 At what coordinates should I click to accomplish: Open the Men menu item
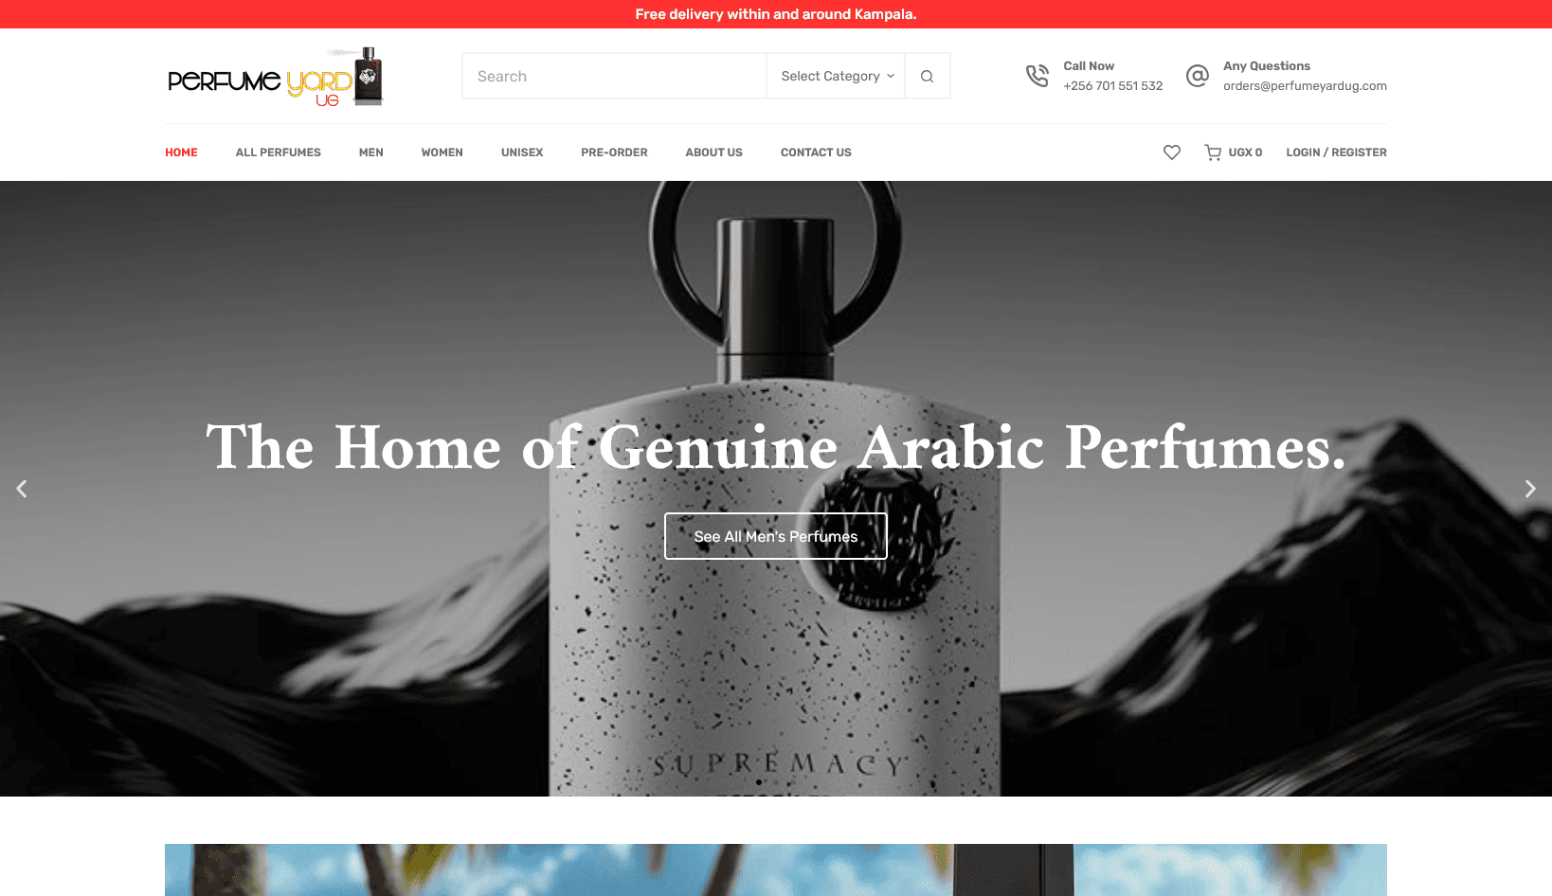click(371, 152)
